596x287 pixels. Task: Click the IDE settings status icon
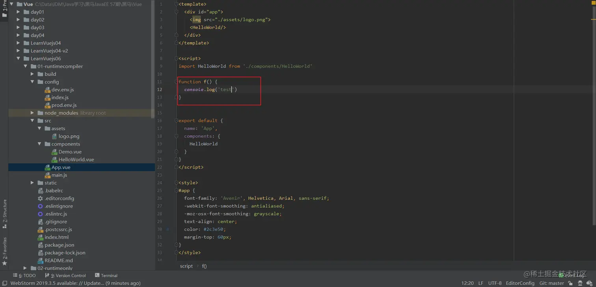[x=590, y=283]
